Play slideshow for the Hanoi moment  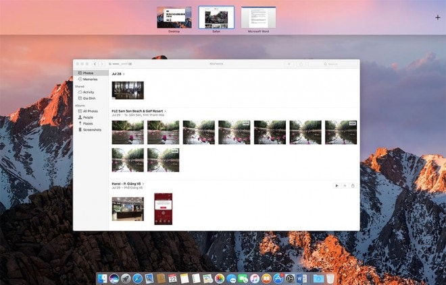point(337,186)
